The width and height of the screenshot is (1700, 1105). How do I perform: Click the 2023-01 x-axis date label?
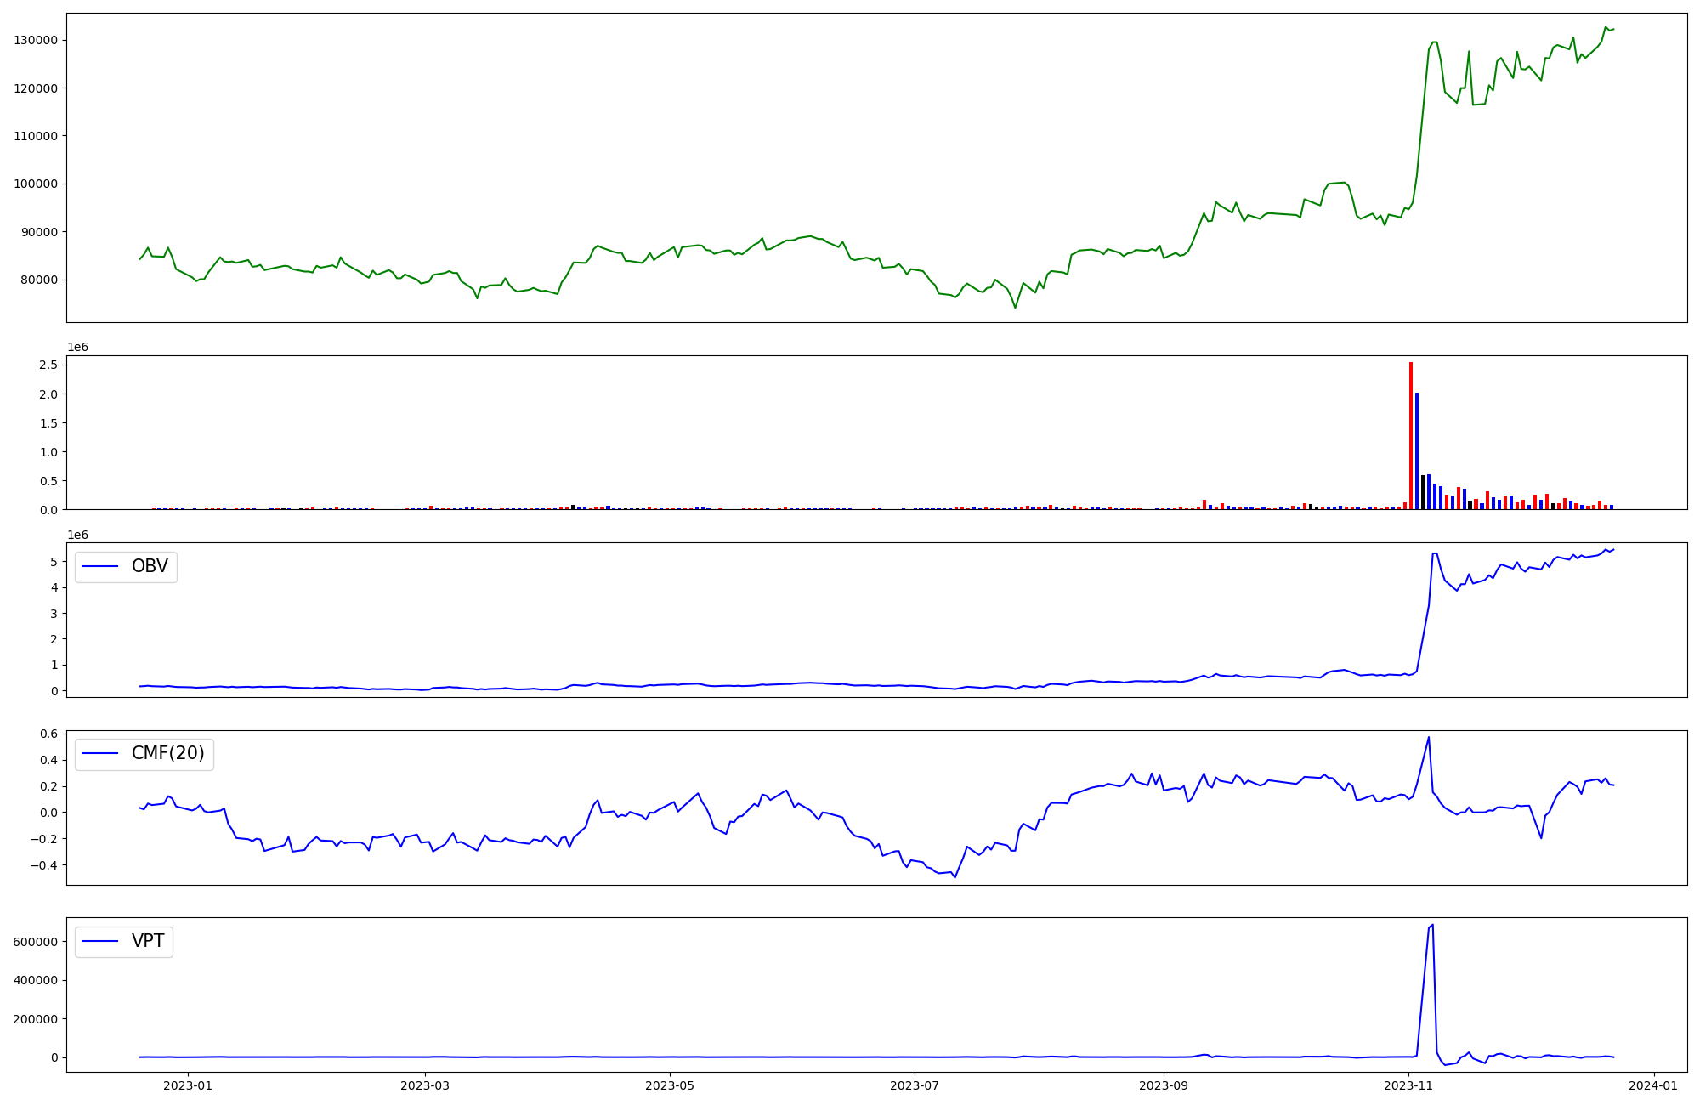click(187, 1085)
